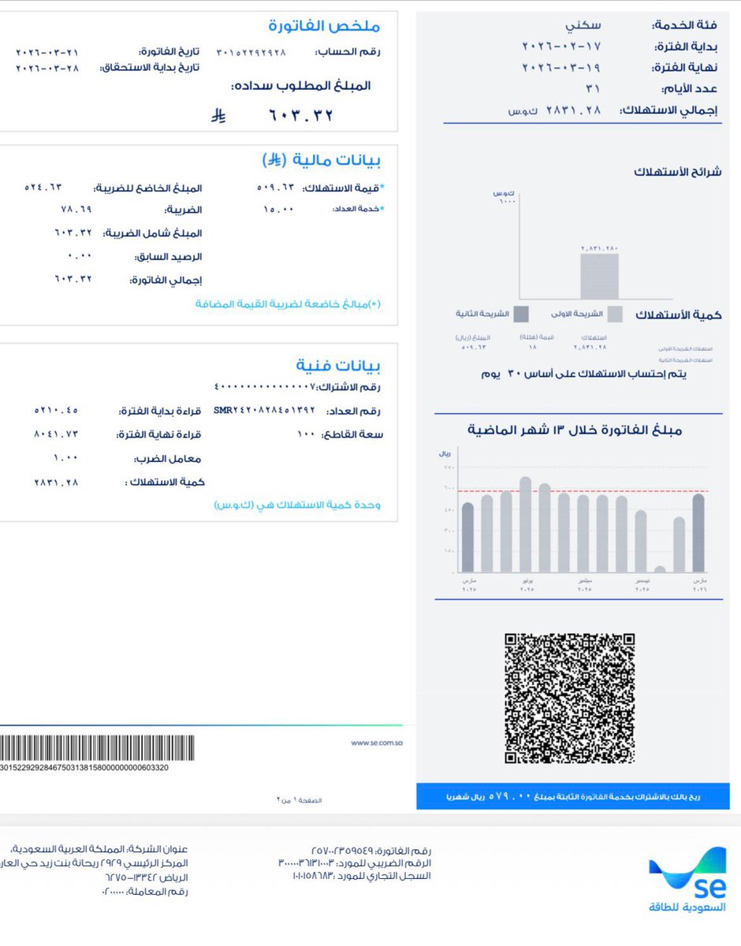
Task: Click the رقم المعاملة line
Action: (x=145, y=892)
